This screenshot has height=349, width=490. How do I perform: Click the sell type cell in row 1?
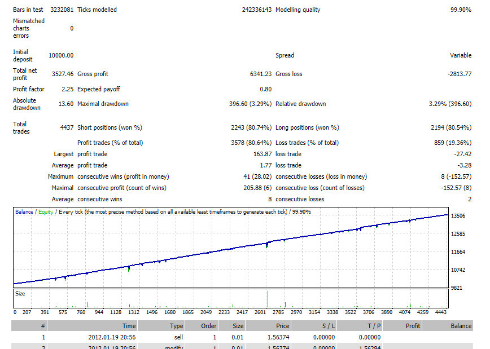(178, 338)
